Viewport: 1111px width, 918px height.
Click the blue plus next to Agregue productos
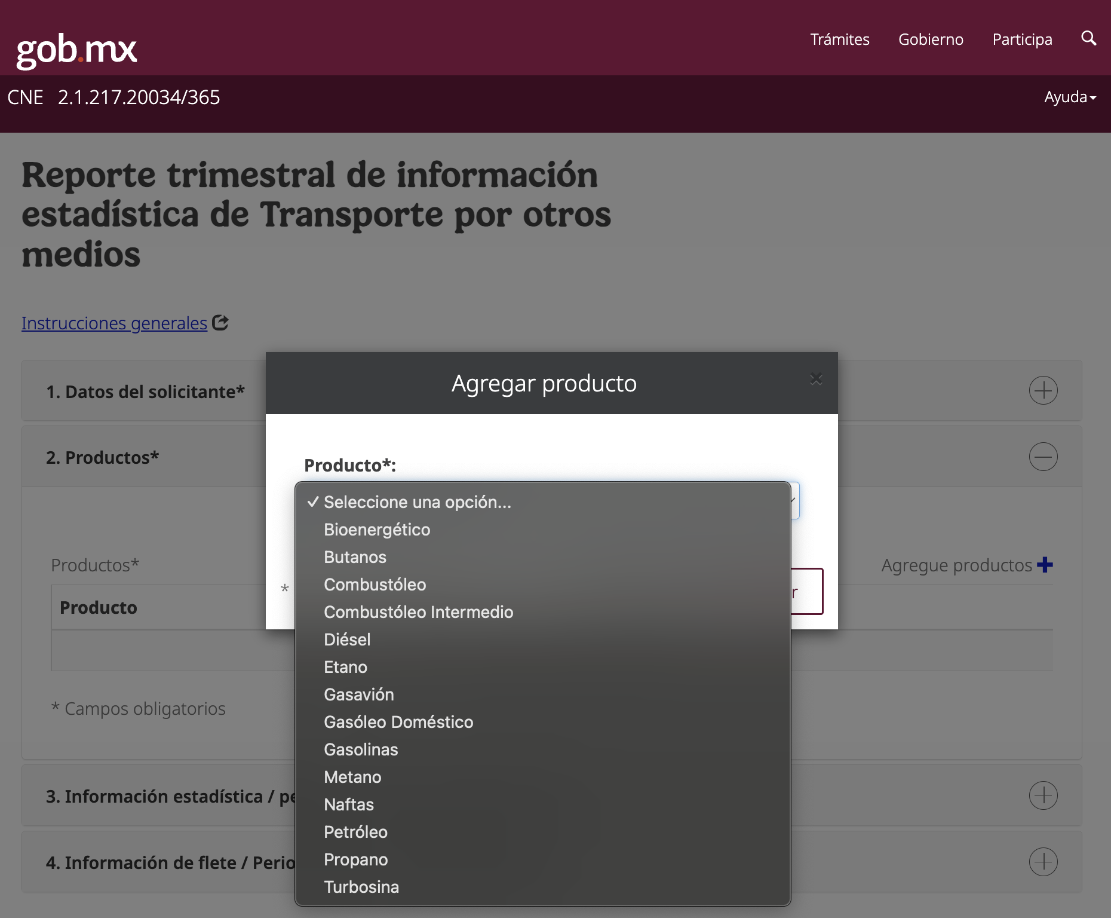point(1045,565)
